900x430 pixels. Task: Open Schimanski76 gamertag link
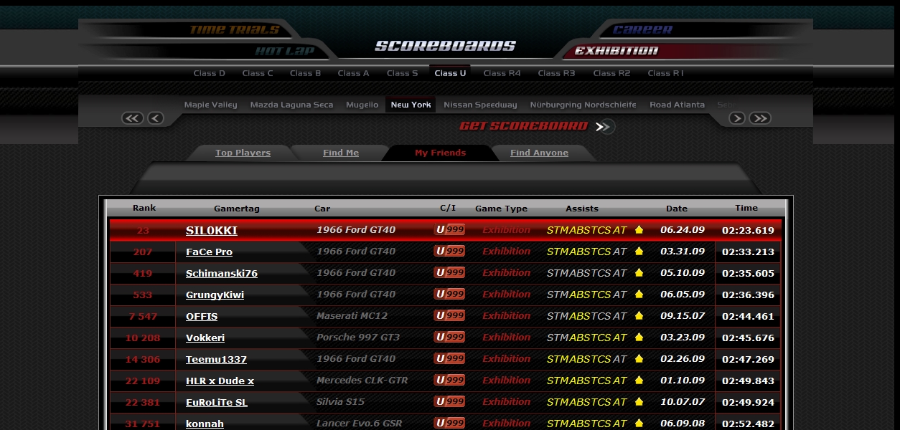click(x=221, y=273)
